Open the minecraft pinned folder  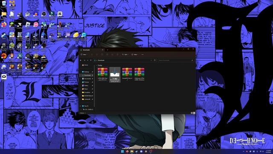87,99
